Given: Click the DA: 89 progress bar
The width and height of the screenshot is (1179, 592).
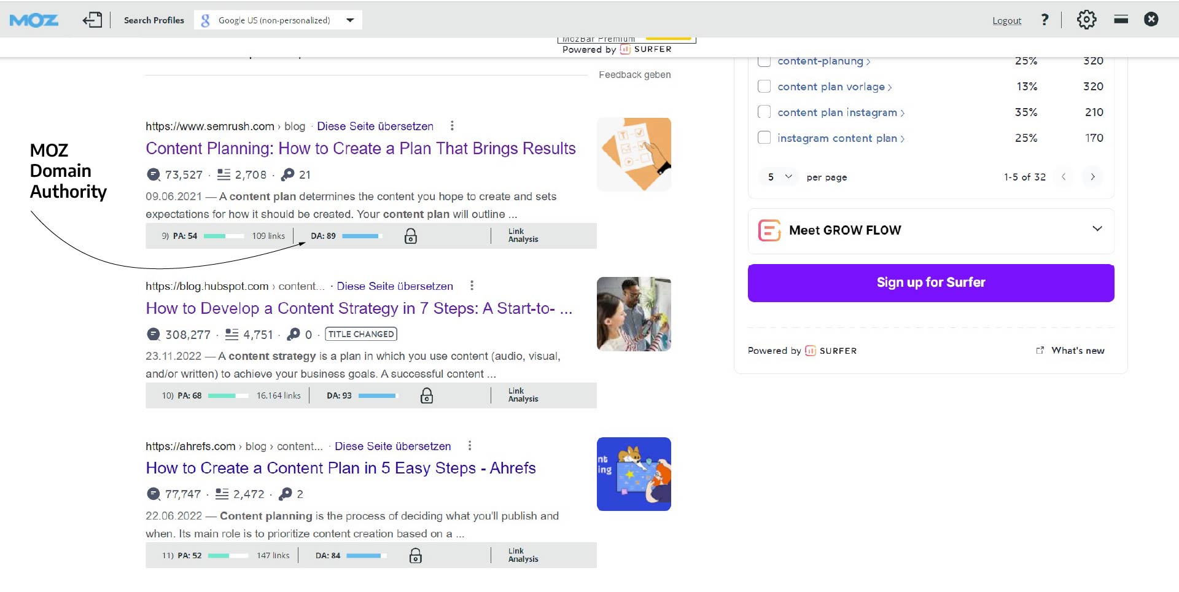Looking at the screenshot, I should [x=362, y=236].
